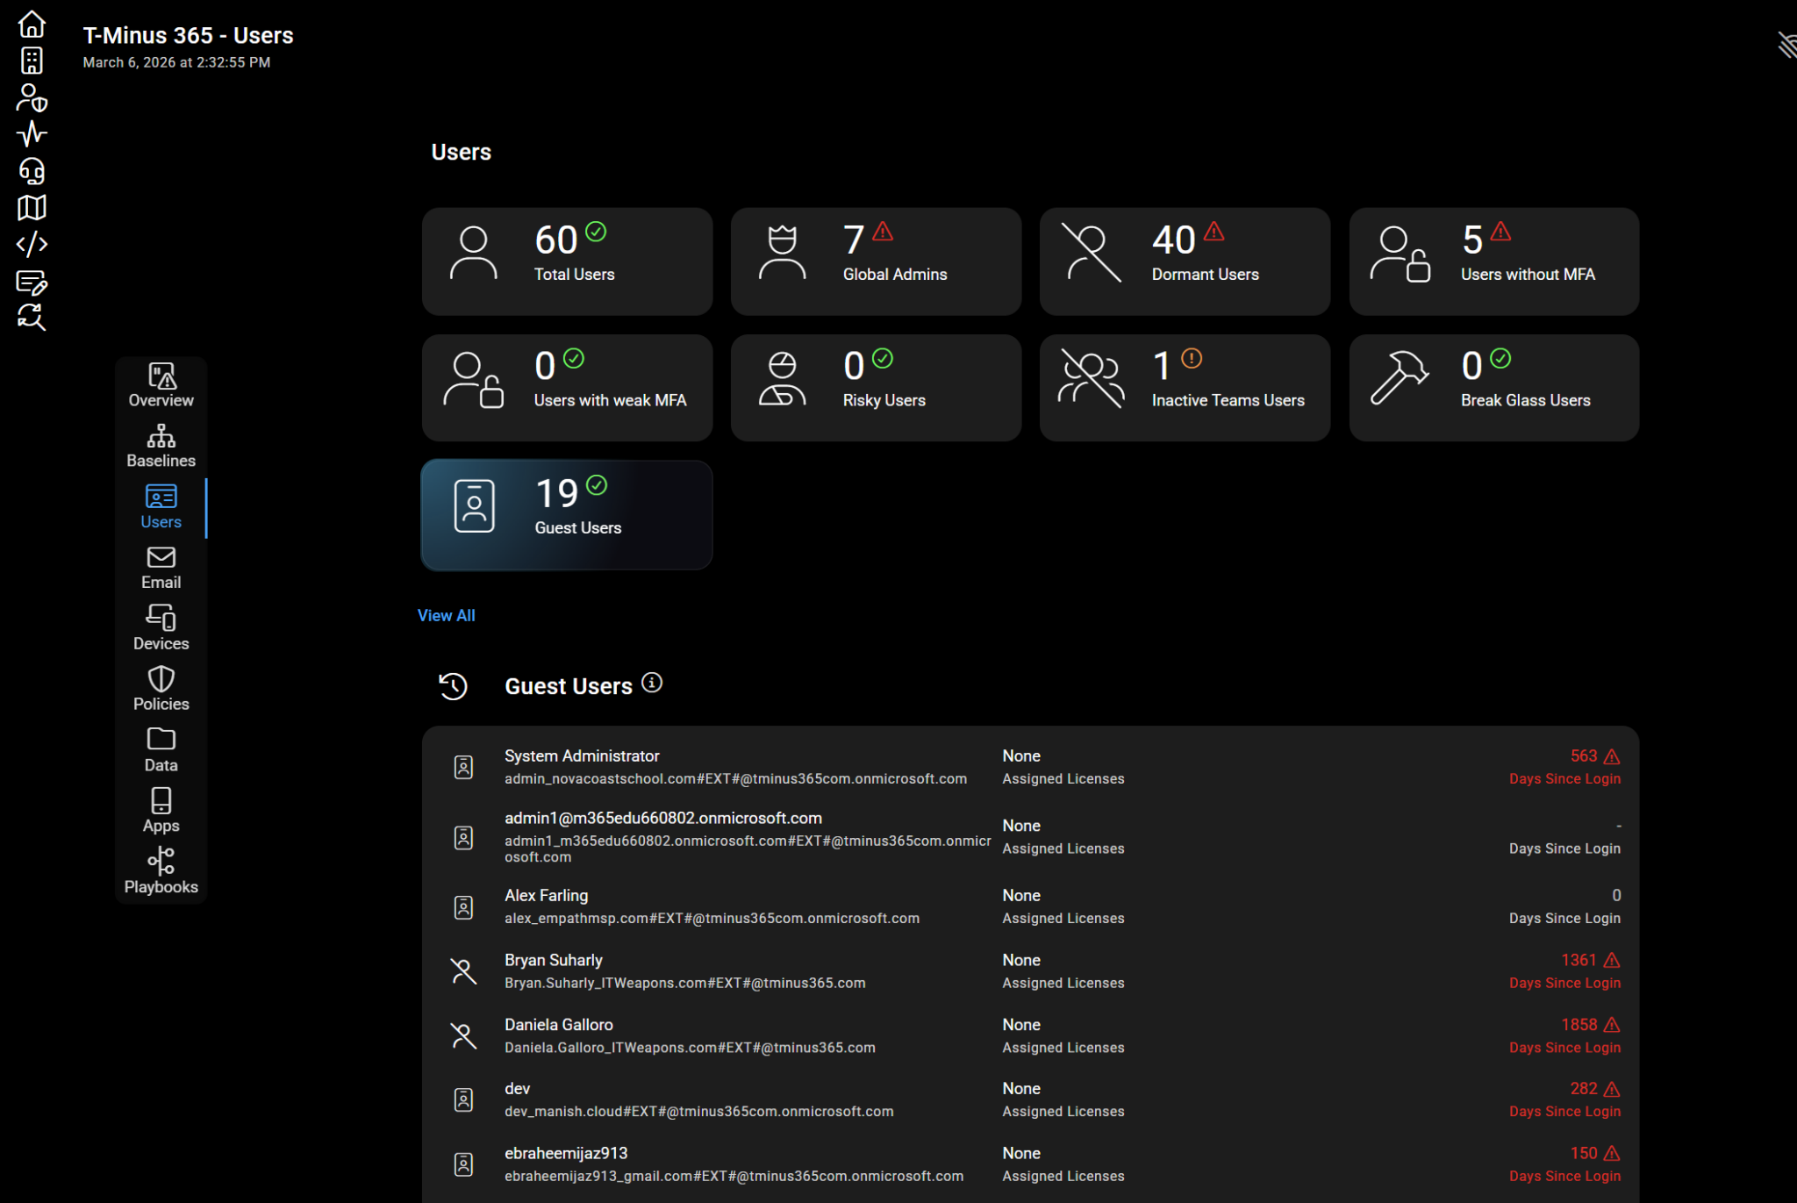Open the Baselines section
The height and width of the screenshot is (1203, 1797).
161,446
